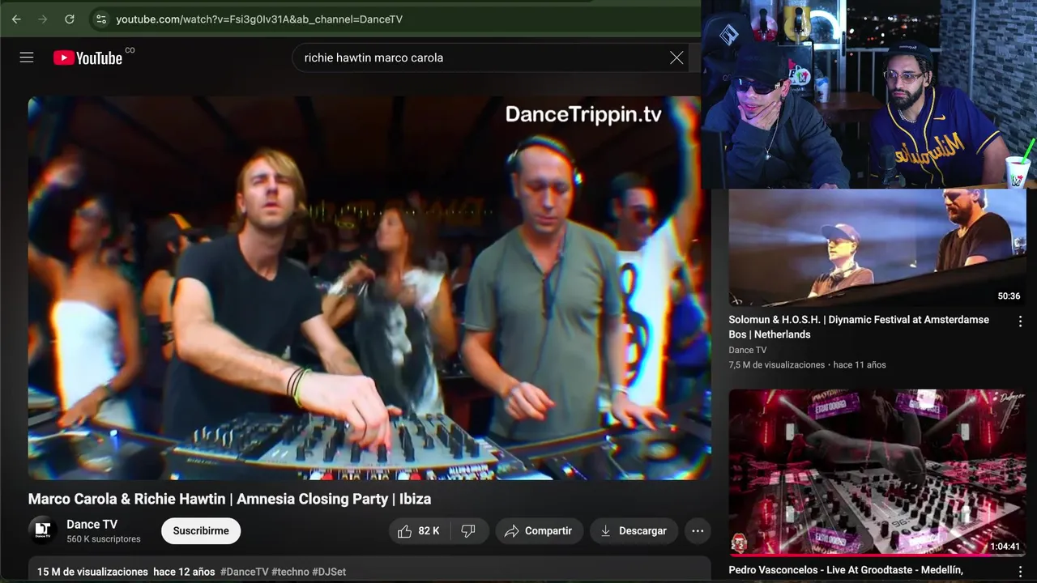Click the 560 K suscriptores text

point(104,538)
